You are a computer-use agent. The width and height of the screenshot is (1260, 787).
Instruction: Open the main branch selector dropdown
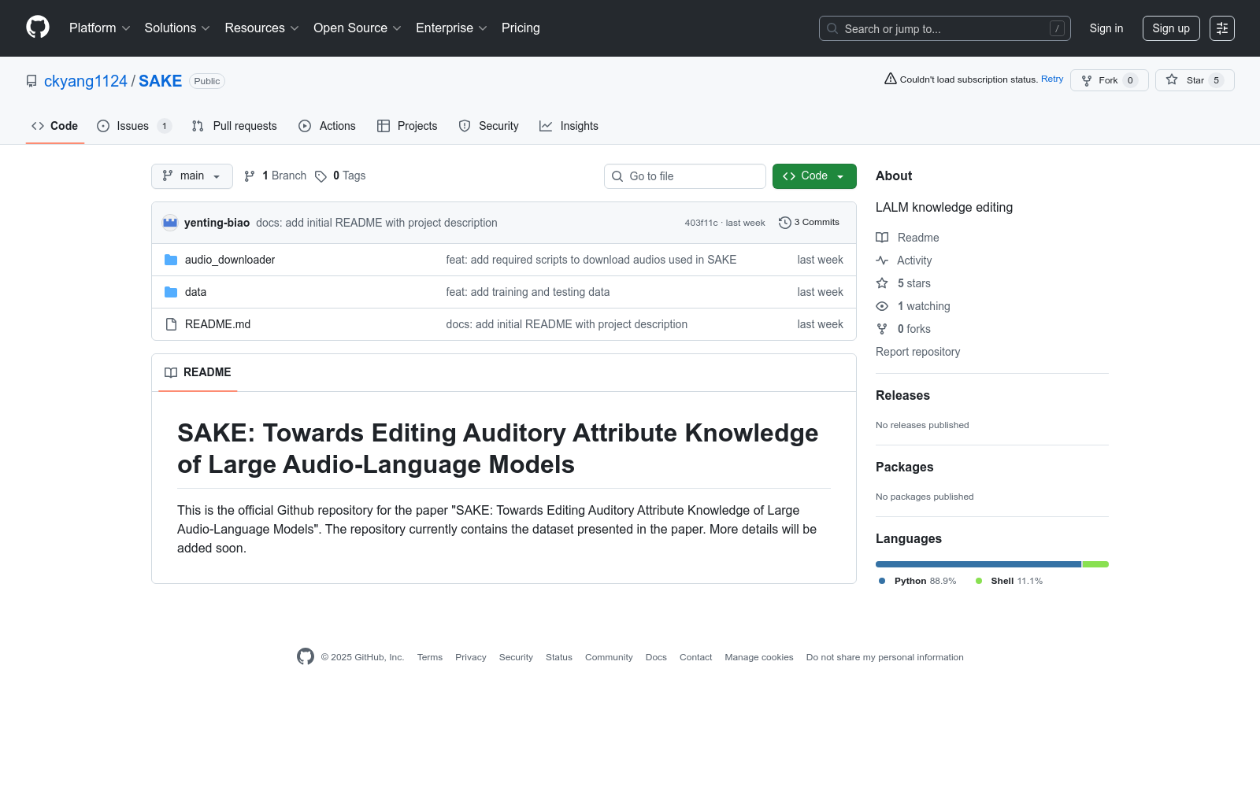[x=192, y=176]
